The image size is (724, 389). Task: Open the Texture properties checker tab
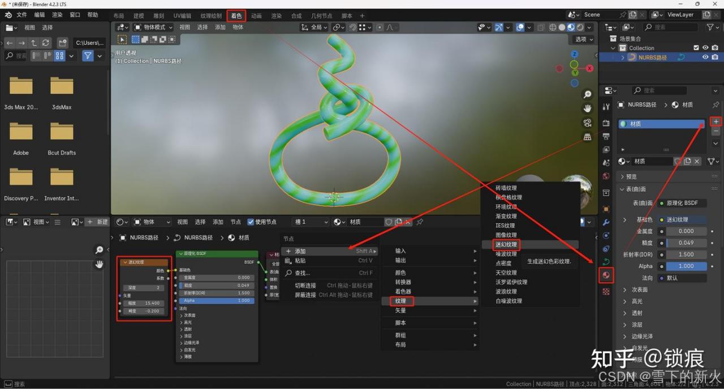[606, 292]
